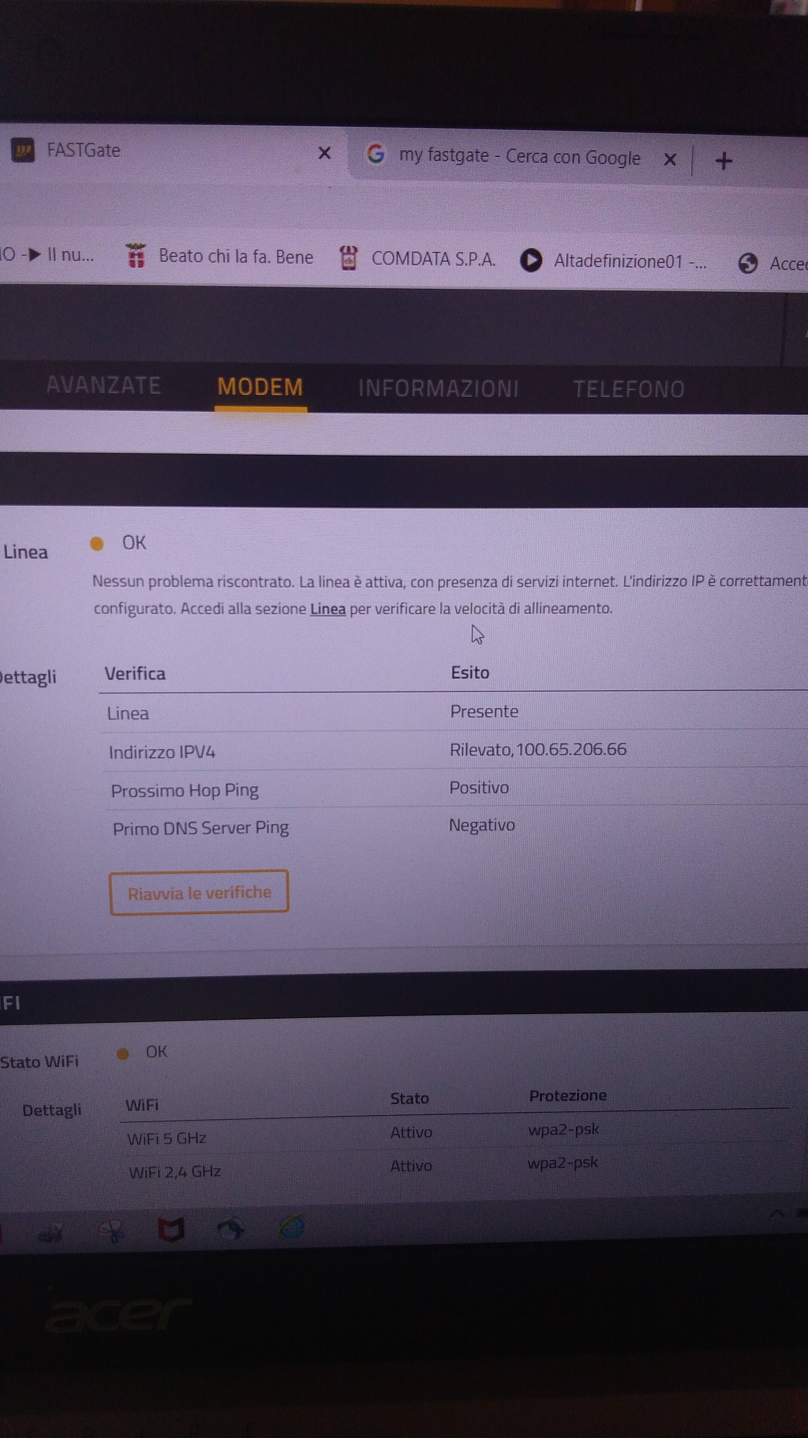Open the 'Acce...' bookmark with globe icon
Viewport: 808px width, 1438px height.
point(772,264)
